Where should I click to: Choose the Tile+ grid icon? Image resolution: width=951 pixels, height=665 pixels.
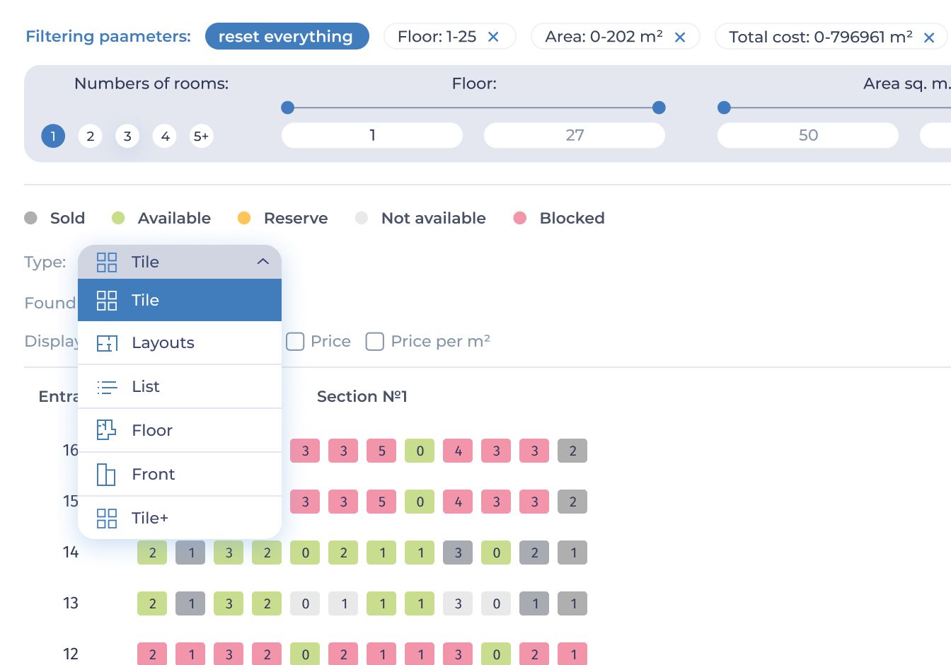(107, 518)
